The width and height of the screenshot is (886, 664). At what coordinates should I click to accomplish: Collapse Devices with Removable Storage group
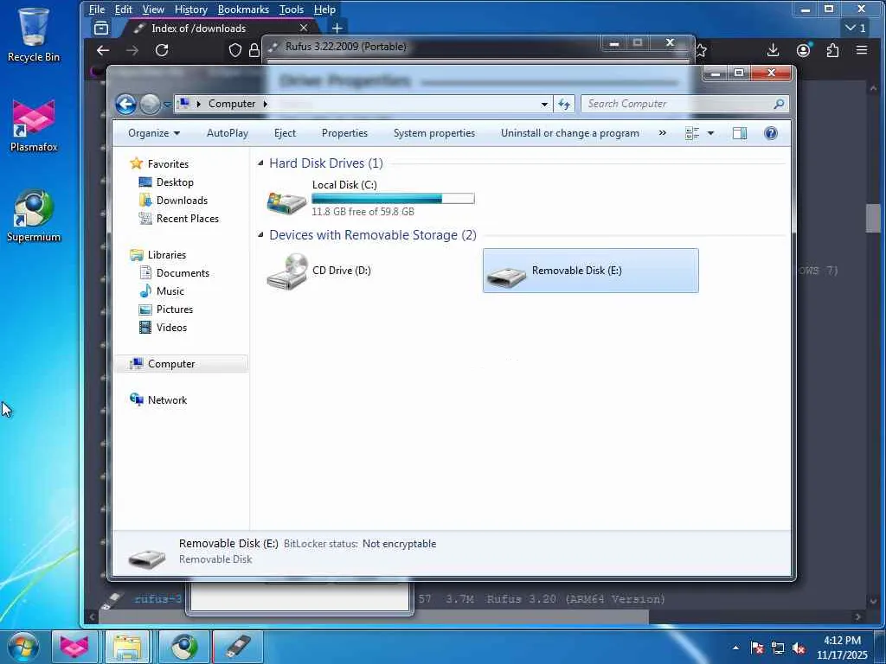point(260,234)
